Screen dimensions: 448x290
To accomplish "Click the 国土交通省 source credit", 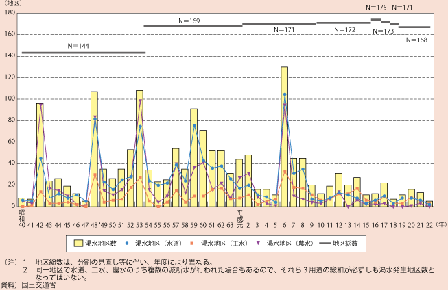I will tap(38, 285).
